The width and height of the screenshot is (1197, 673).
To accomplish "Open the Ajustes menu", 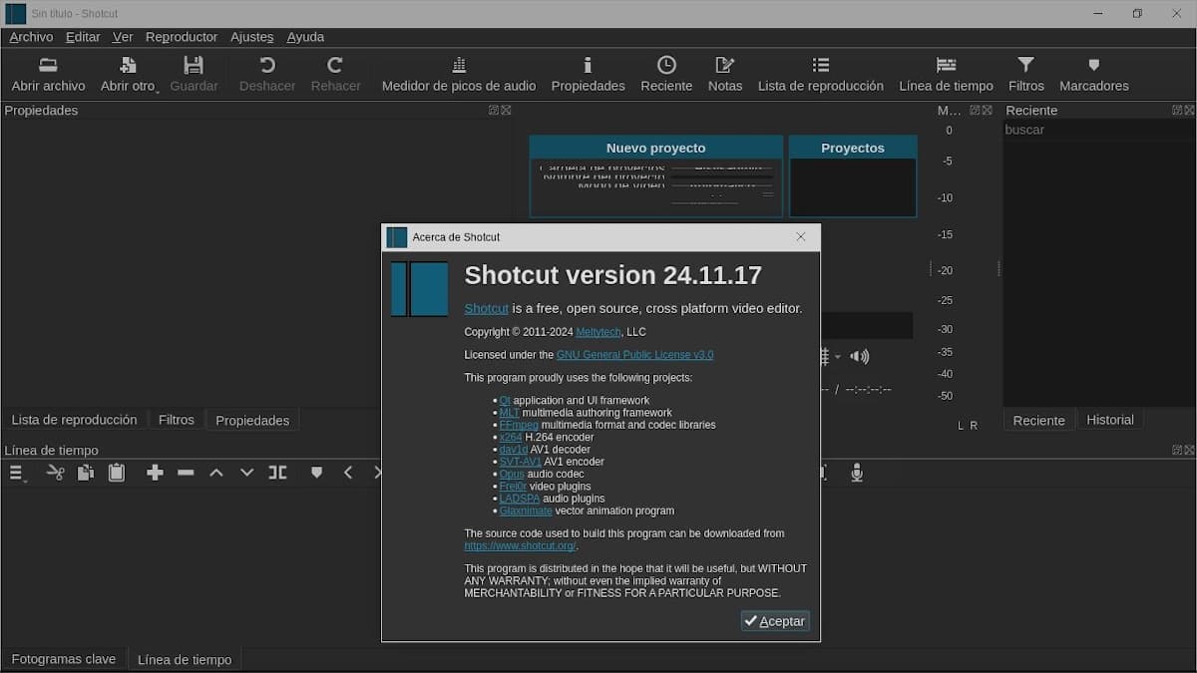I will pos(252,37).
